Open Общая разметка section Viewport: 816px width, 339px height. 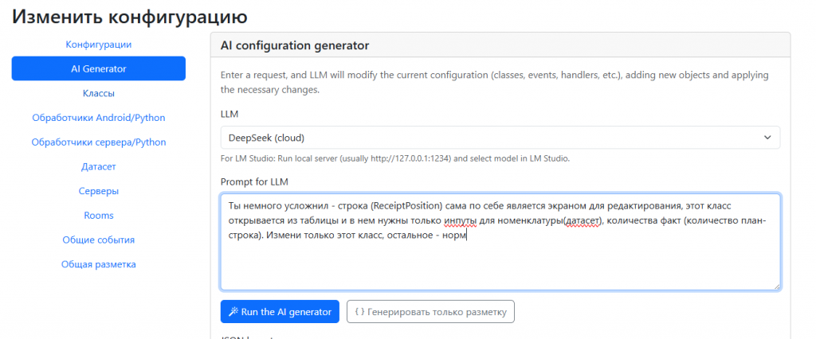coord(98,264)
